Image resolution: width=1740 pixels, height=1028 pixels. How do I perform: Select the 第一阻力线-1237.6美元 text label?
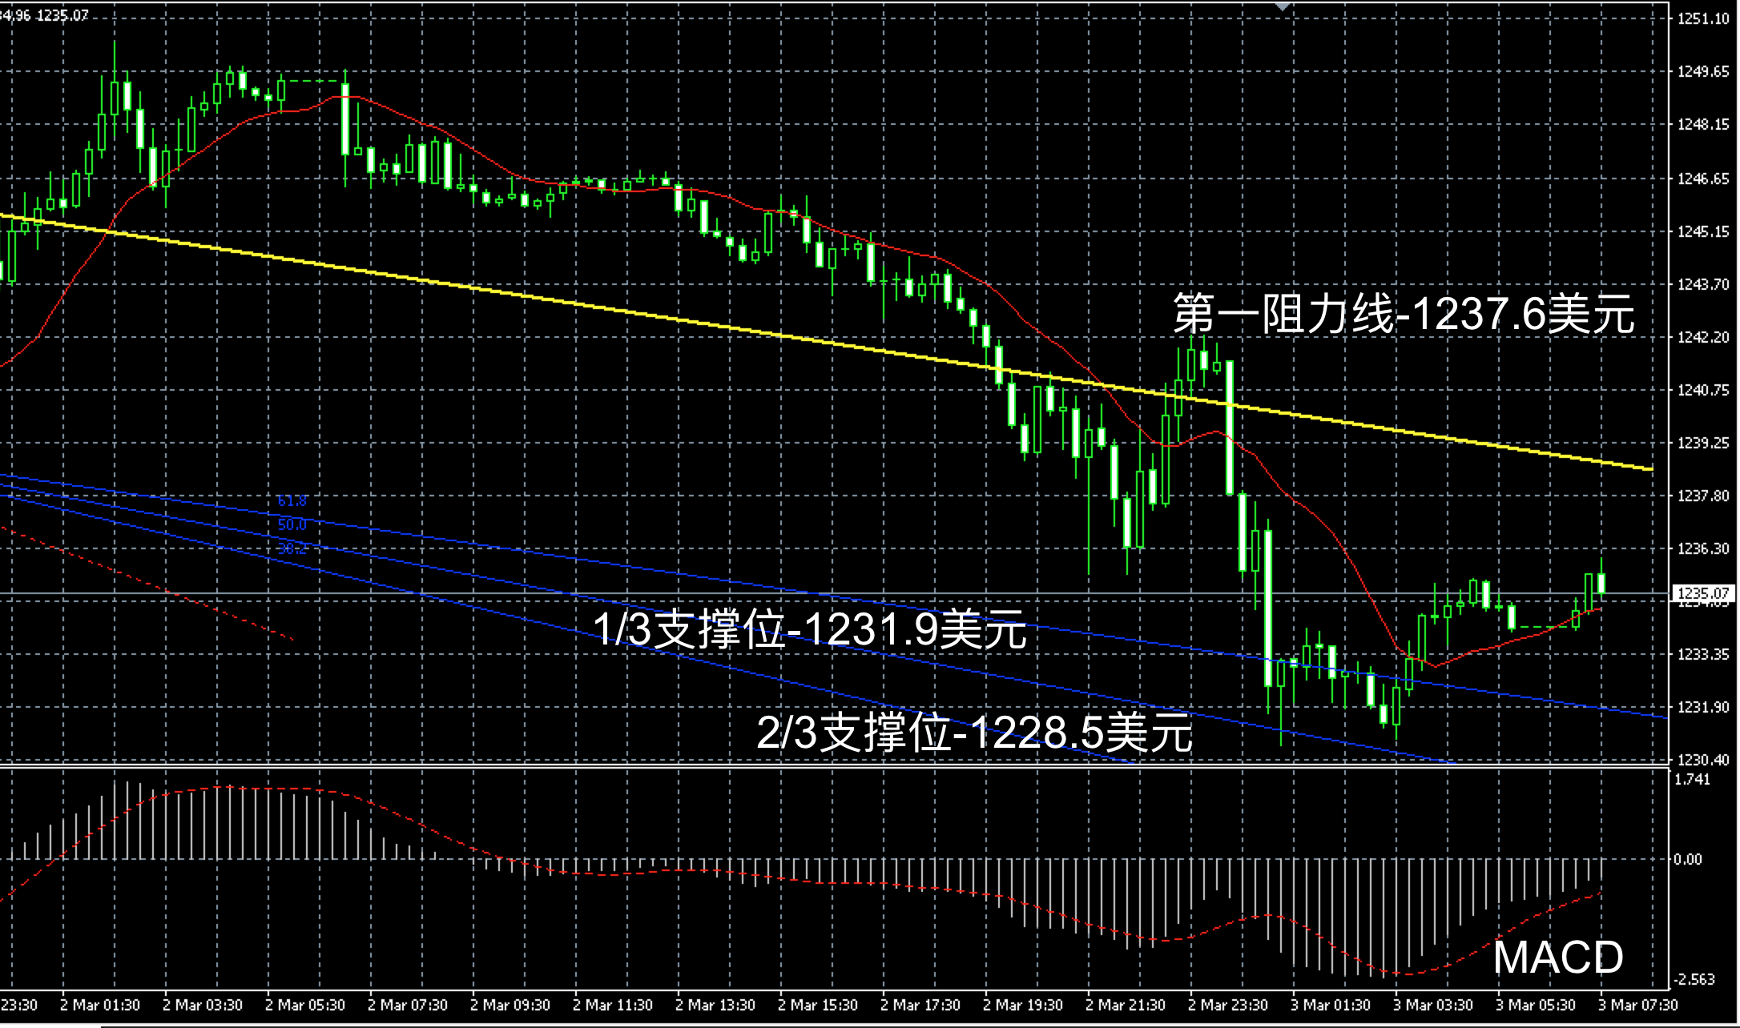1403,314
